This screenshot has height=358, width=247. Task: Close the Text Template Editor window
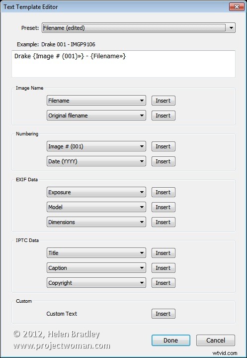click(x=237, y=6)
